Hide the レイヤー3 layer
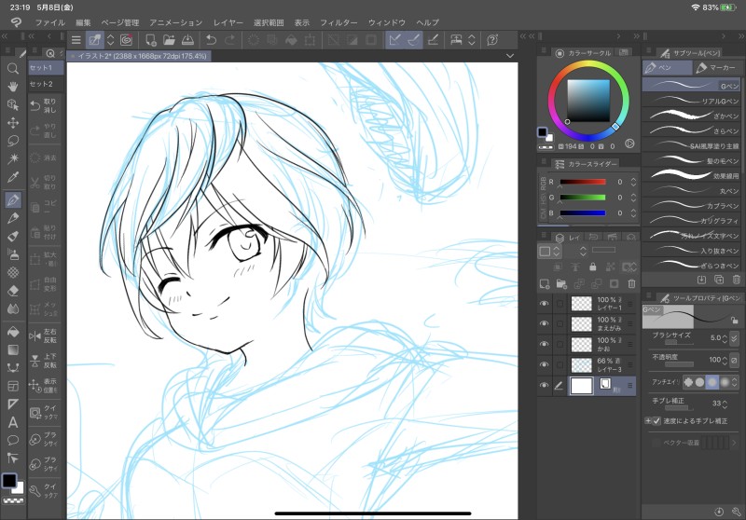746x520 pixels. pyautogui.click(x=545, y=364)
